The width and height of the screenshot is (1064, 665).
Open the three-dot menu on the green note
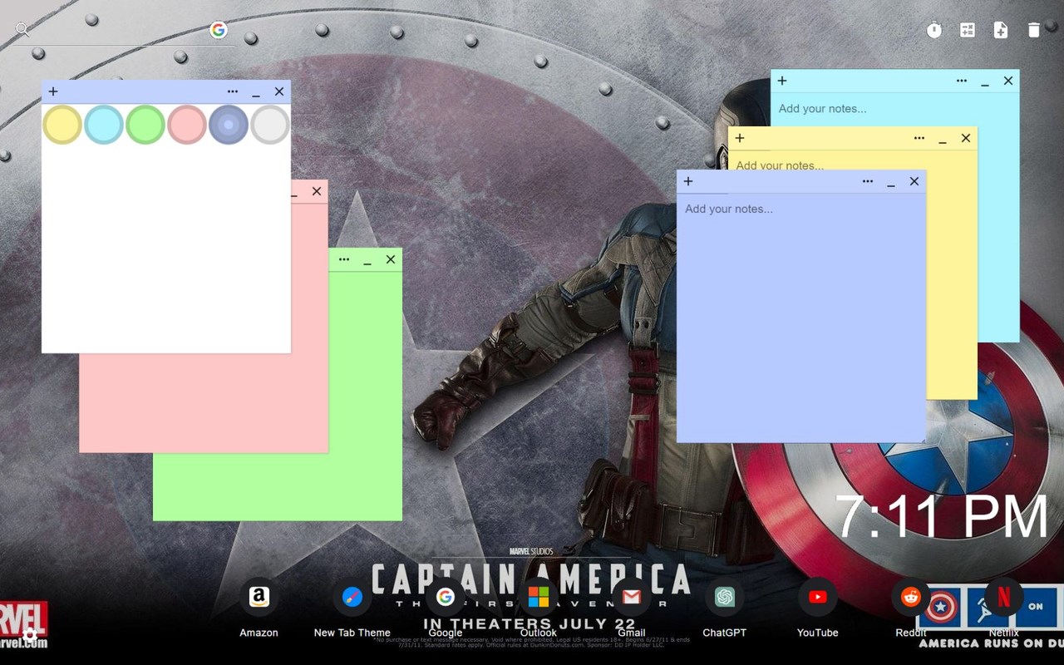[344, 259]
